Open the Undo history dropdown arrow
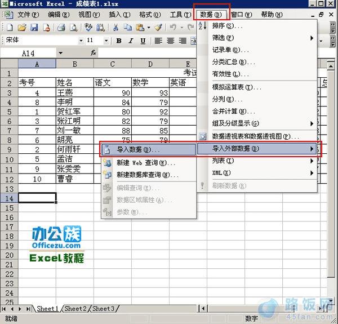338x324 pixels. (x=182, y=28)
